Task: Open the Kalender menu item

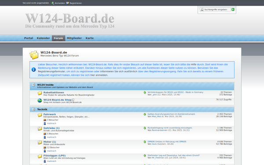Action: pos(43,38)
